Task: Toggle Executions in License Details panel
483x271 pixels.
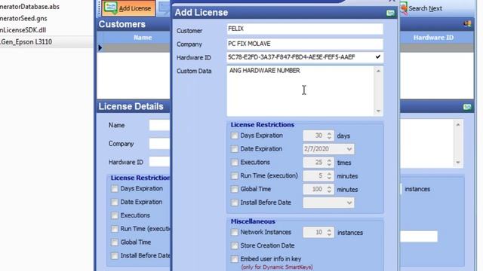Action: (x=115, y=215)
